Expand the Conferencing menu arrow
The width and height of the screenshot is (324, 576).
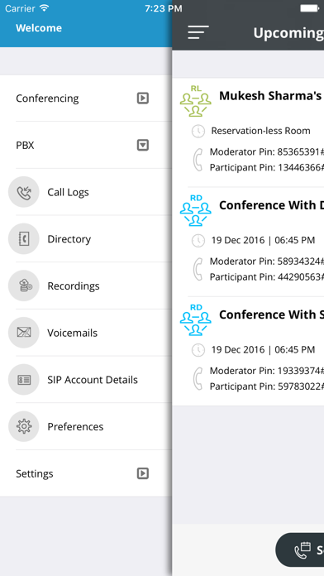click(143, 98)
